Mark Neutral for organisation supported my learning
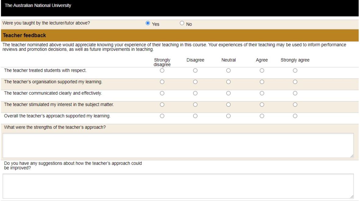The image size is (360, 201). (229, 82)
